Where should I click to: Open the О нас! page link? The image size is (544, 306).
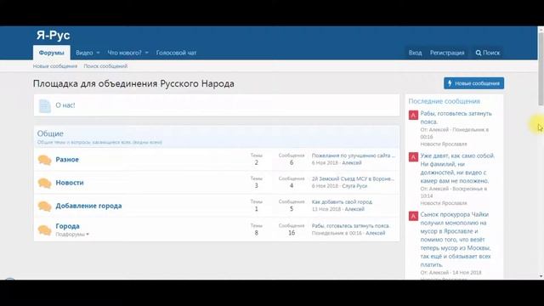coord(65,105)
